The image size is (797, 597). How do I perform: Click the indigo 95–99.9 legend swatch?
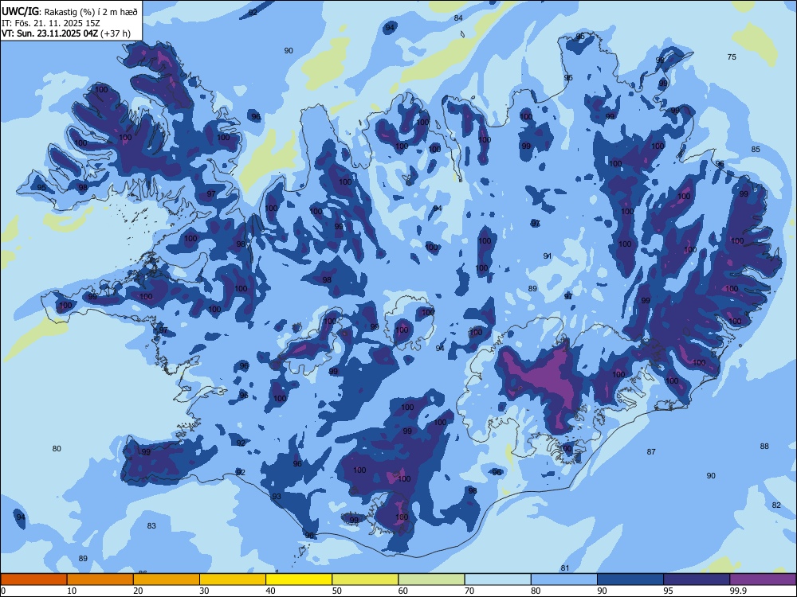pyautogui.click(x=697, y=579)
